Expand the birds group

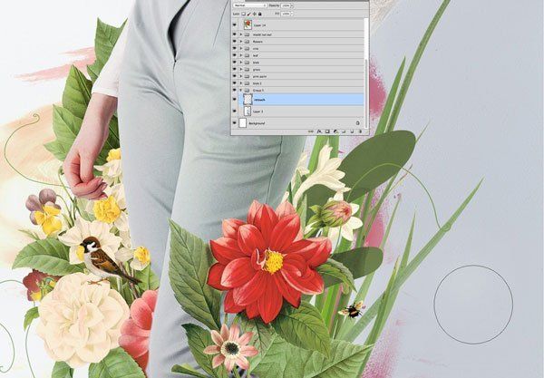click(x=241, y=63)
